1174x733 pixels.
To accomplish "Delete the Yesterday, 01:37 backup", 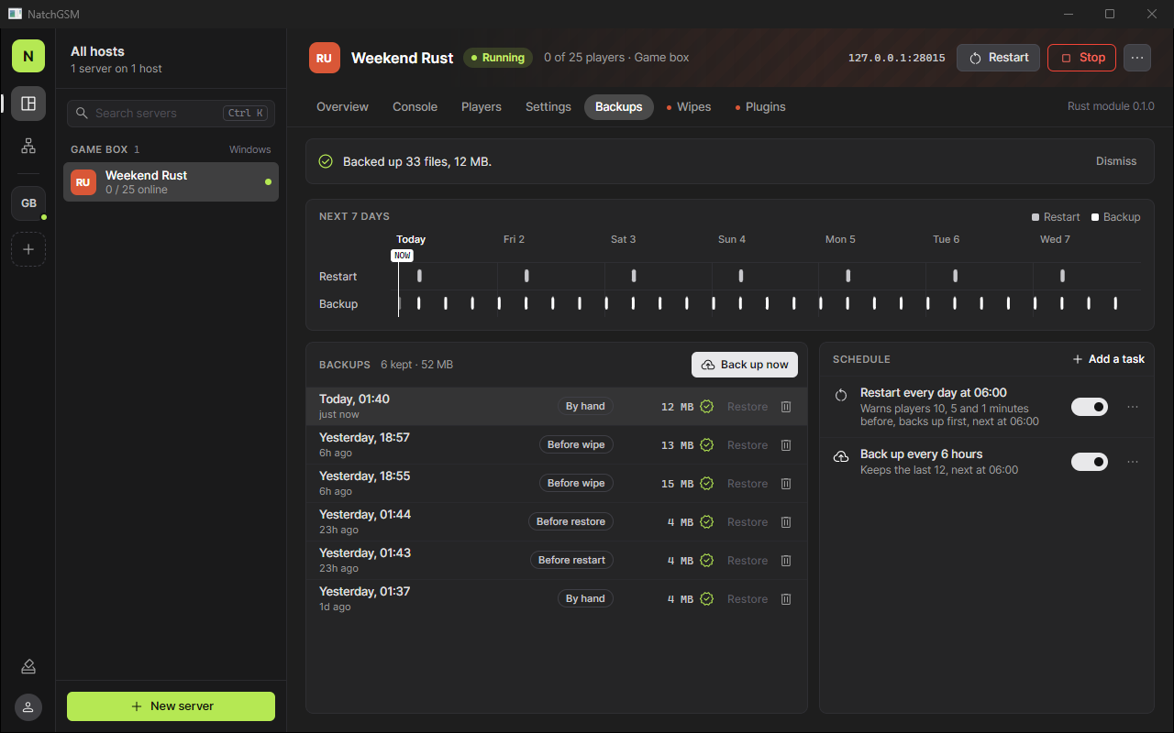I will coord(786,599).
